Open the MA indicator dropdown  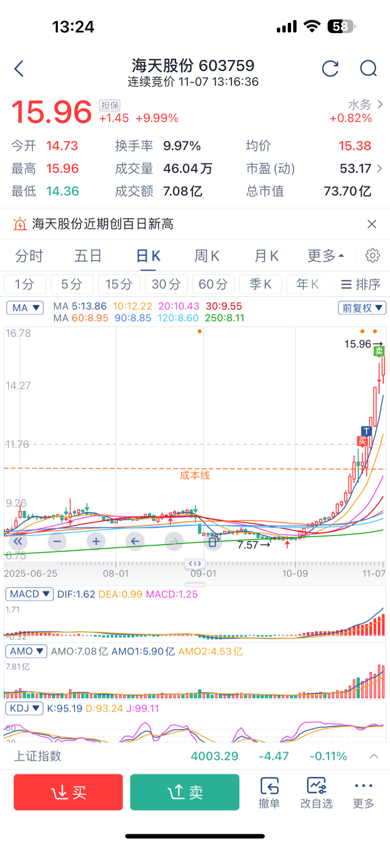coord(25,307)
